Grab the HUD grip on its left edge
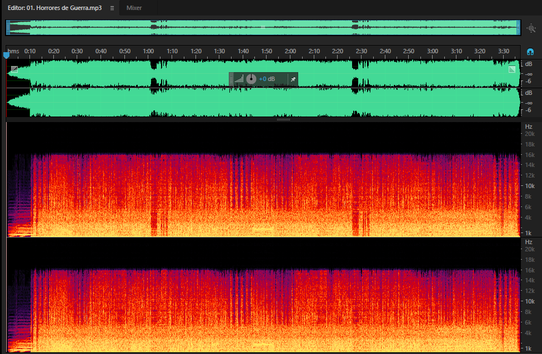Screen dimensions: 542x354 [231, 79]
